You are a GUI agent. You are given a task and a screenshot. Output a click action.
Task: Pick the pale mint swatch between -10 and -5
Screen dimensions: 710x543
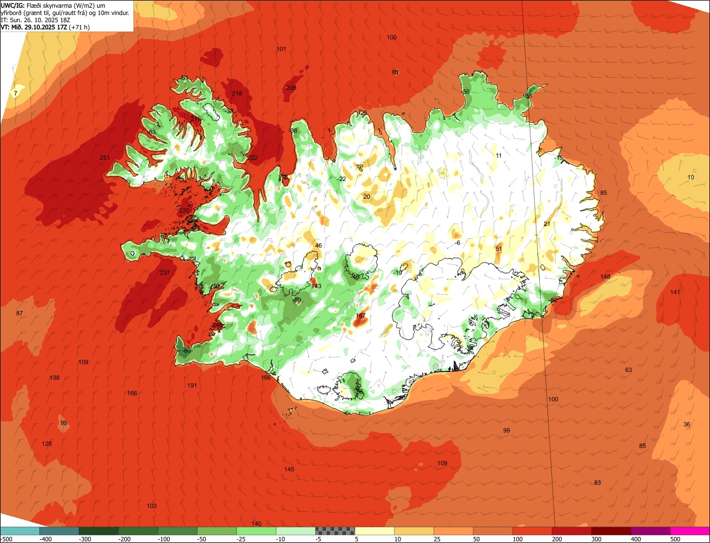point(296,531)
